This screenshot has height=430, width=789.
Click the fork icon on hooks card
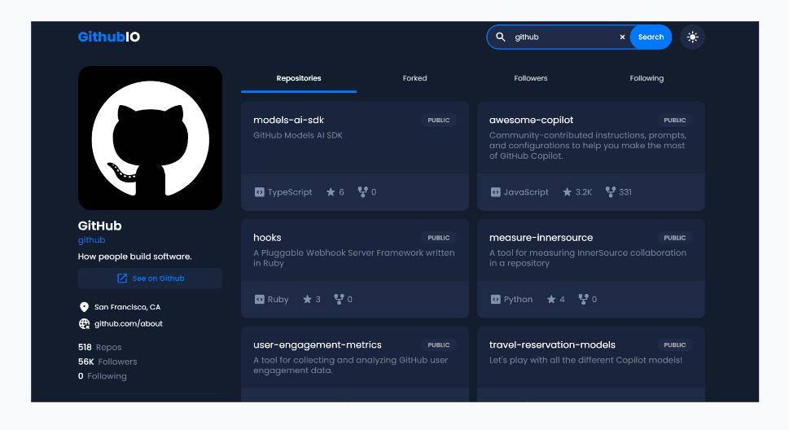[x=339, y=299]
